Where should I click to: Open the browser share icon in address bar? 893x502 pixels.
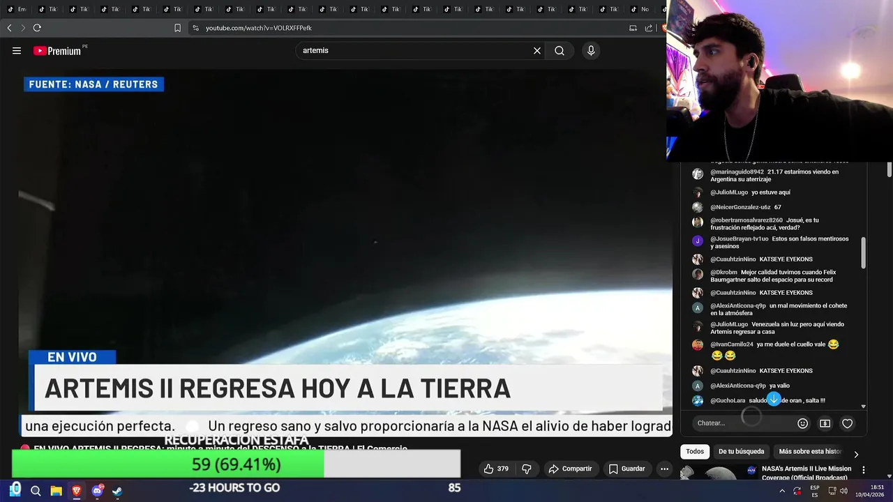tap(649, 28)
